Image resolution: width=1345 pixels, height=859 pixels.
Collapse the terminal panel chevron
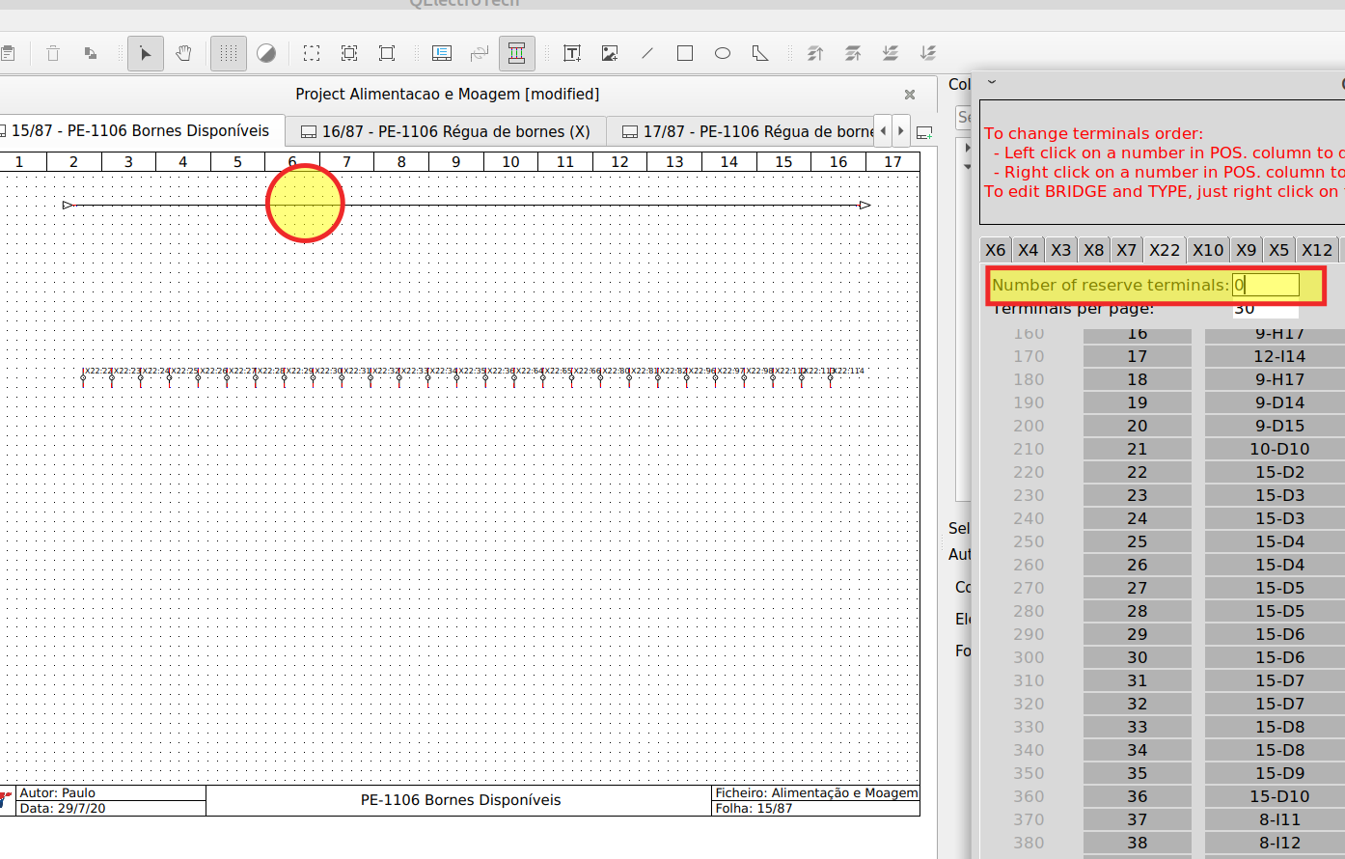992,83
